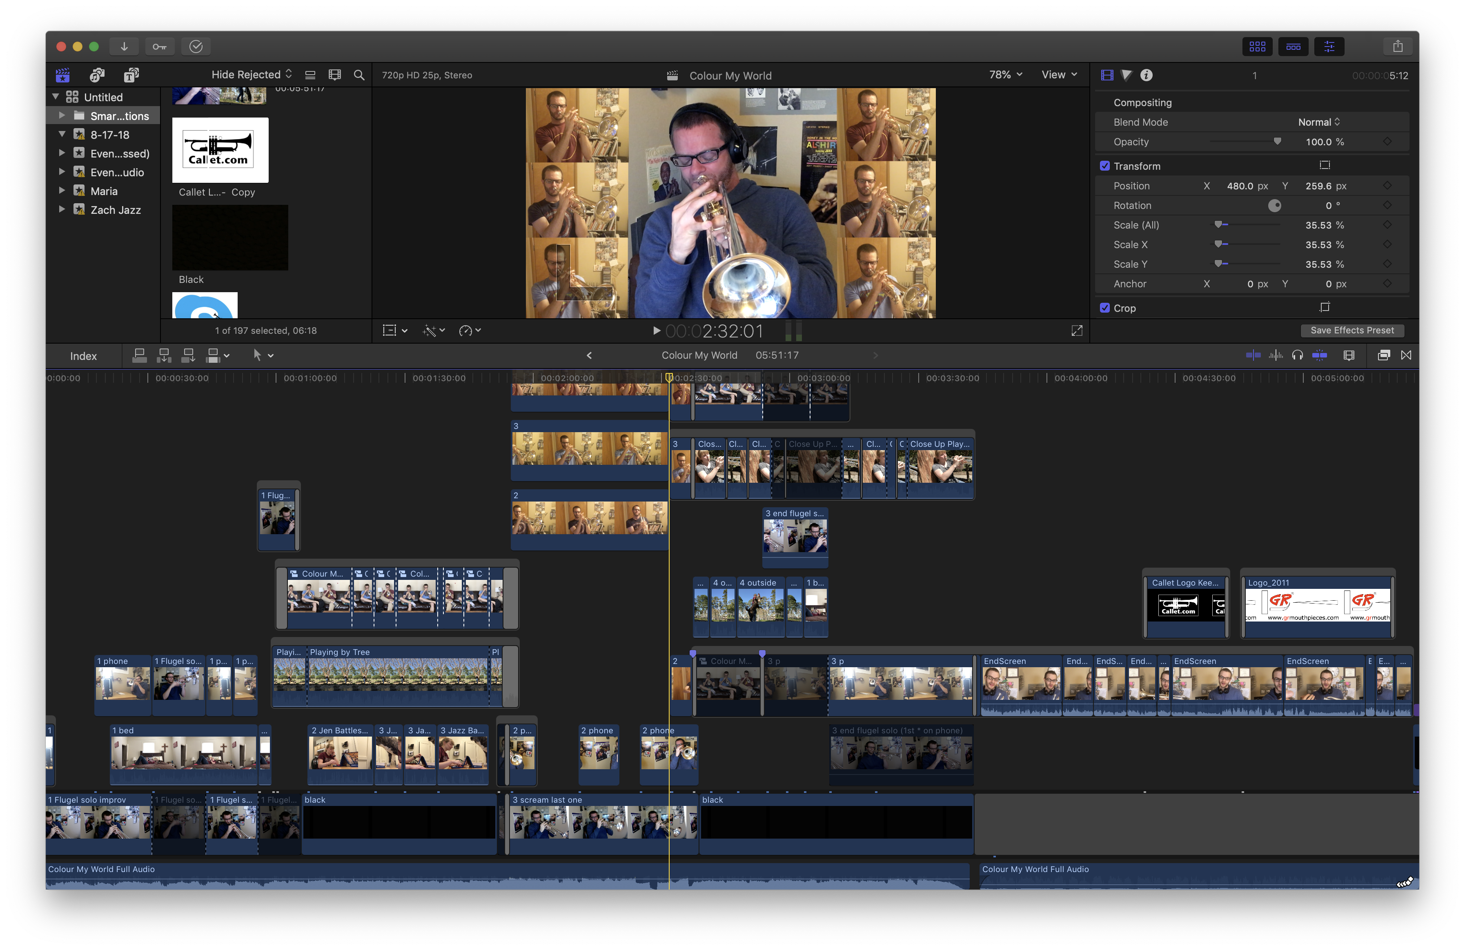Image resolution: width=1465 pixels, height=950 pixels.
Task: Switch to the info inspector icon
Action: coord(1146,75)
